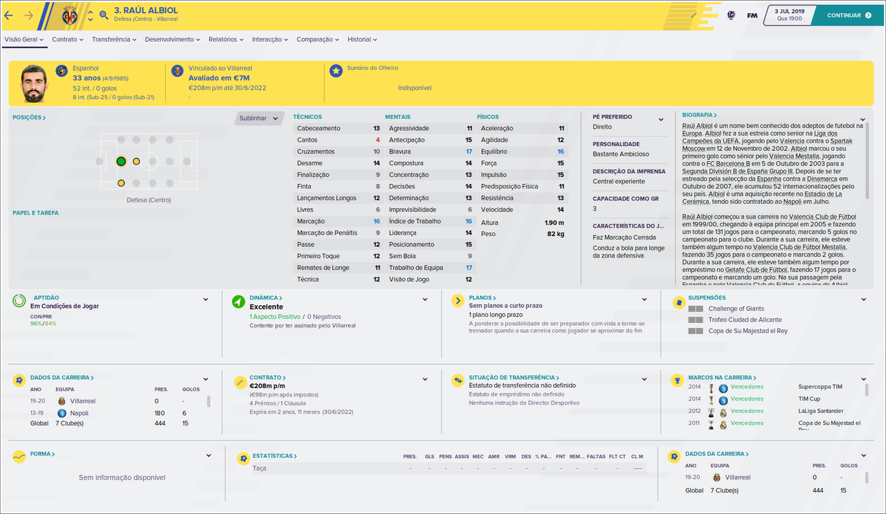Click the Dados da Carreira ball icon
886x514 pixels.
click(19, 380)
